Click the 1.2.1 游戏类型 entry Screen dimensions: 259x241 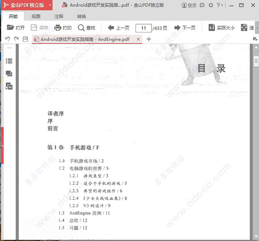point(88,176)
